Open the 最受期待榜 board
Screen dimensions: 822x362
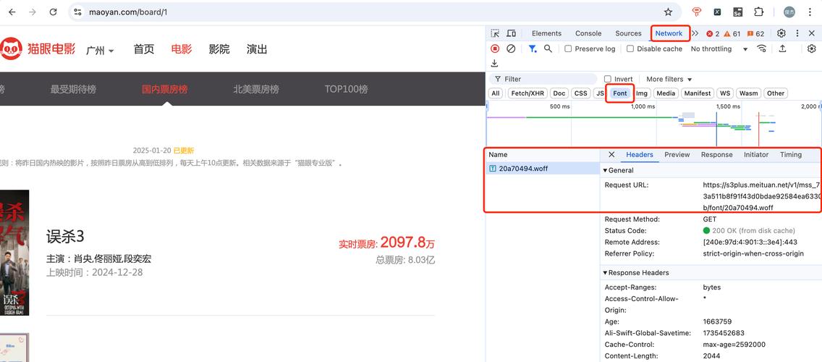point(73,89)
